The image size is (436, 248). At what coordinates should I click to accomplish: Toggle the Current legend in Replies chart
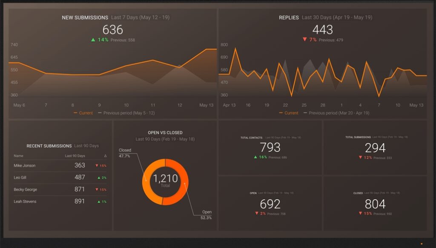[x=289, y=113]
